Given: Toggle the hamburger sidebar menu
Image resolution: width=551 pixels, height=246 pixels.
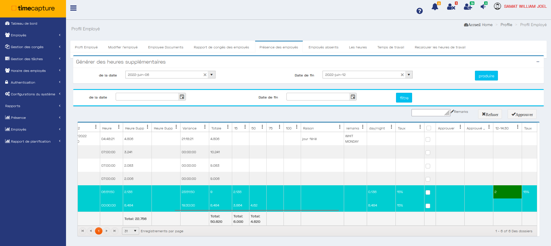Looking at the screenshot, I should (x=73, y=8).
